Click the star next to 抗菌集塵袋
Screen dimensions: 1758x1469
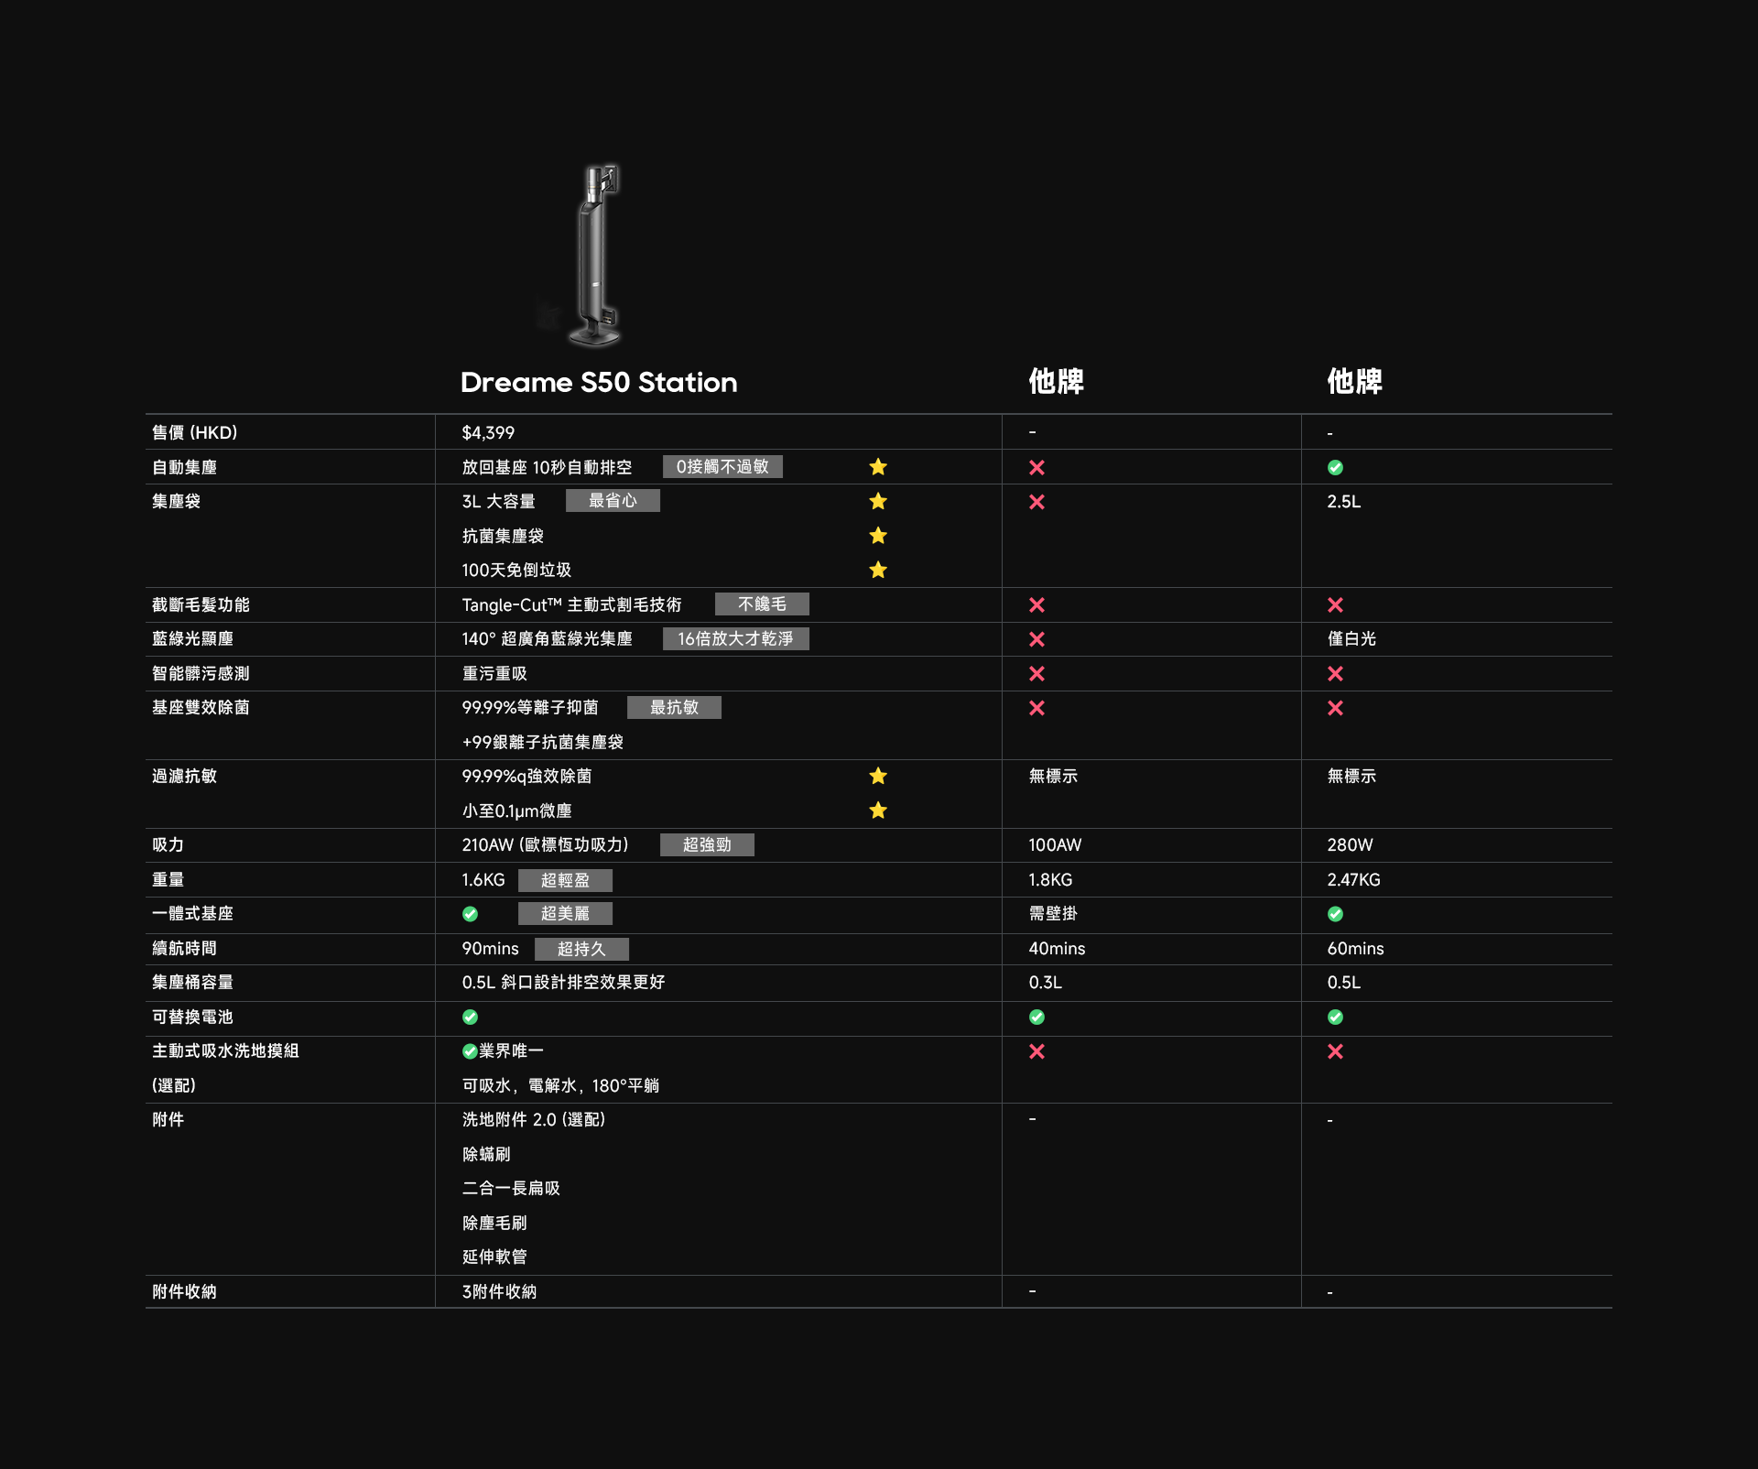[x=878, y=536]
